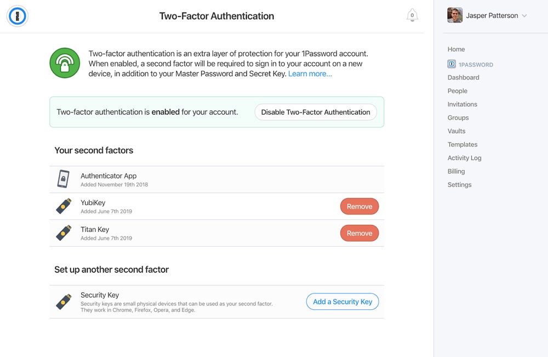The width and height of the screenshot is (548, 357).
Task: Open the People section
Action: [x=457, y=91]
